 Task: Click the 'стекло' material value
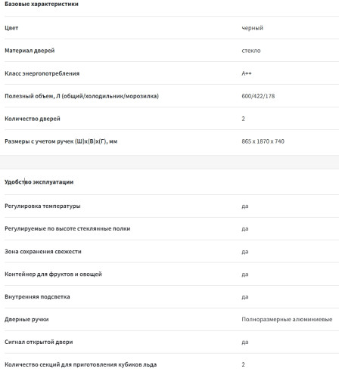251,51
